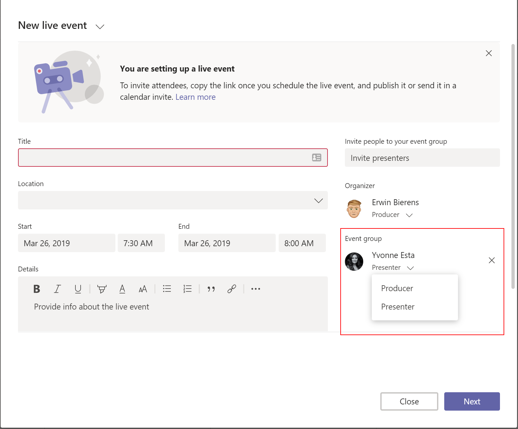Open the font color option
The image size is (518, 429).
(122, 289)
